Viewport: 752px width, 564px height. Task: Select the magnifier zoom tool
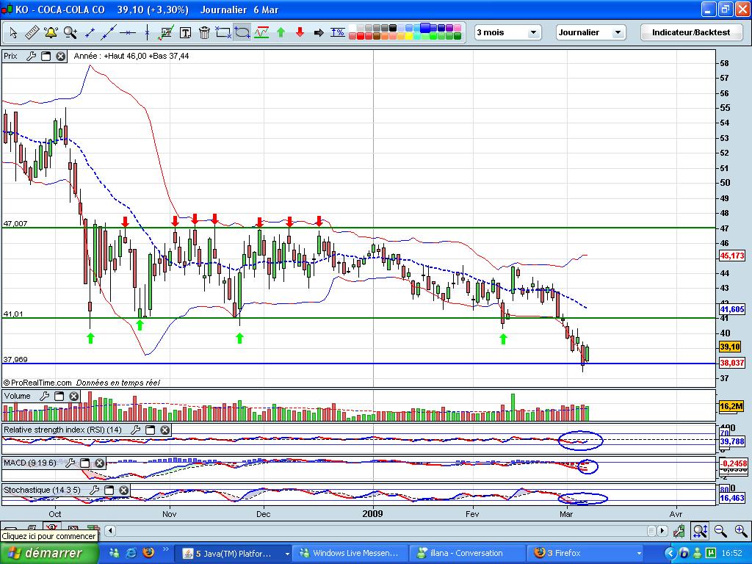70,32
